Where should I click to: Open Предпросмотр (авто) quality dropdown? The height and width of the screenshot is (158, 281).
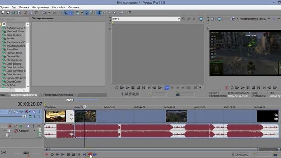[x=269, y=18]
